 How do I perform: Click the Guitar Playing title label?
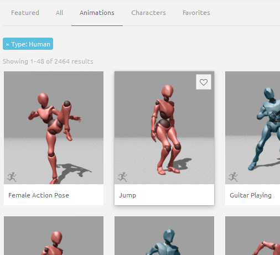[251, 195]
